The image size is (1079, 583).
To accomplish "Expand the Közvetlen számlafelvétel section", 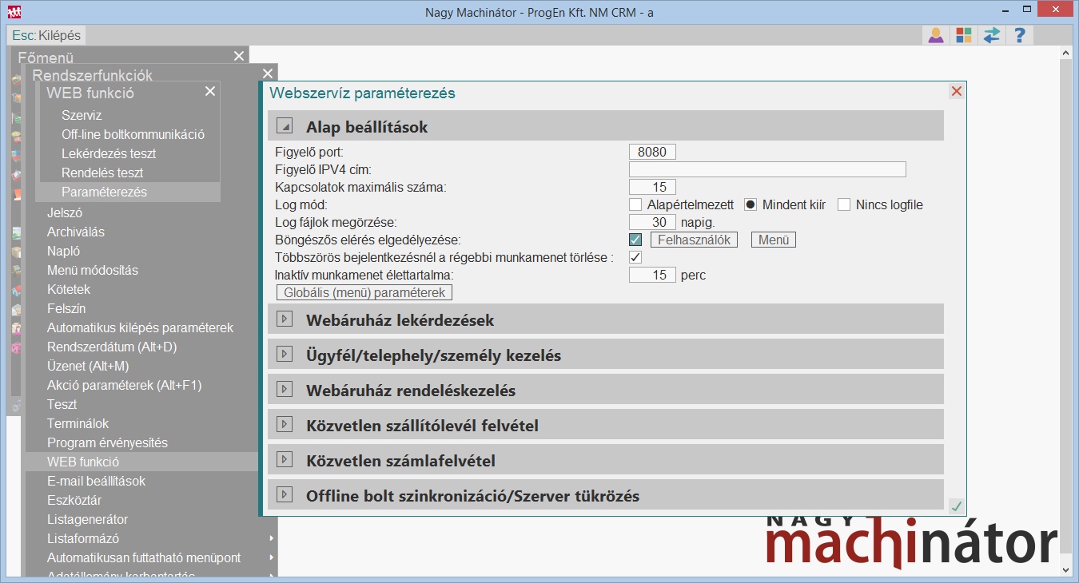I will (x=284, y=460).
